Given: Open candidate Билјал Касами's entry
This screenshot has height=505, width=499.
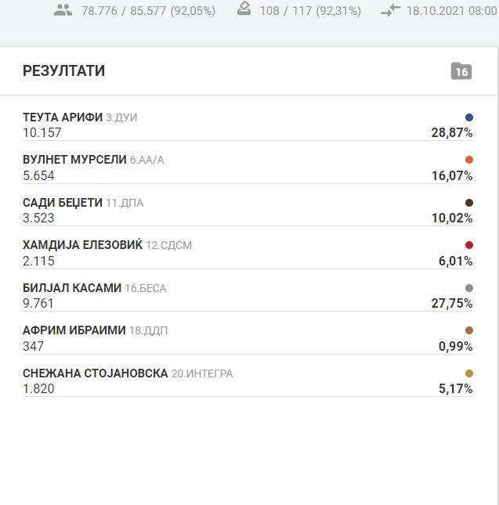Looking at the screenshot, I should (72, 288).
